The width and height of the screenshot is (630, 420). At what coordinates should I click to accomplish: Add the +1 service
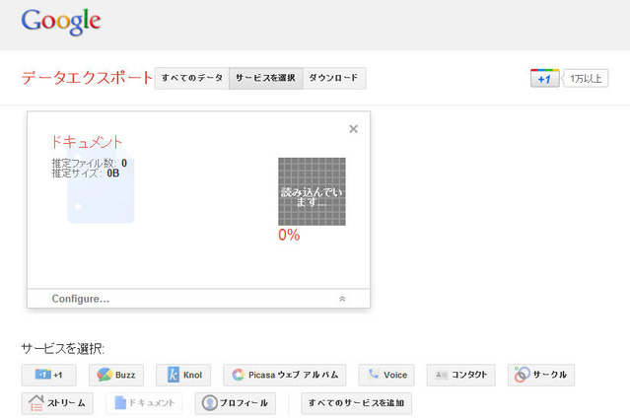point(49,375)
